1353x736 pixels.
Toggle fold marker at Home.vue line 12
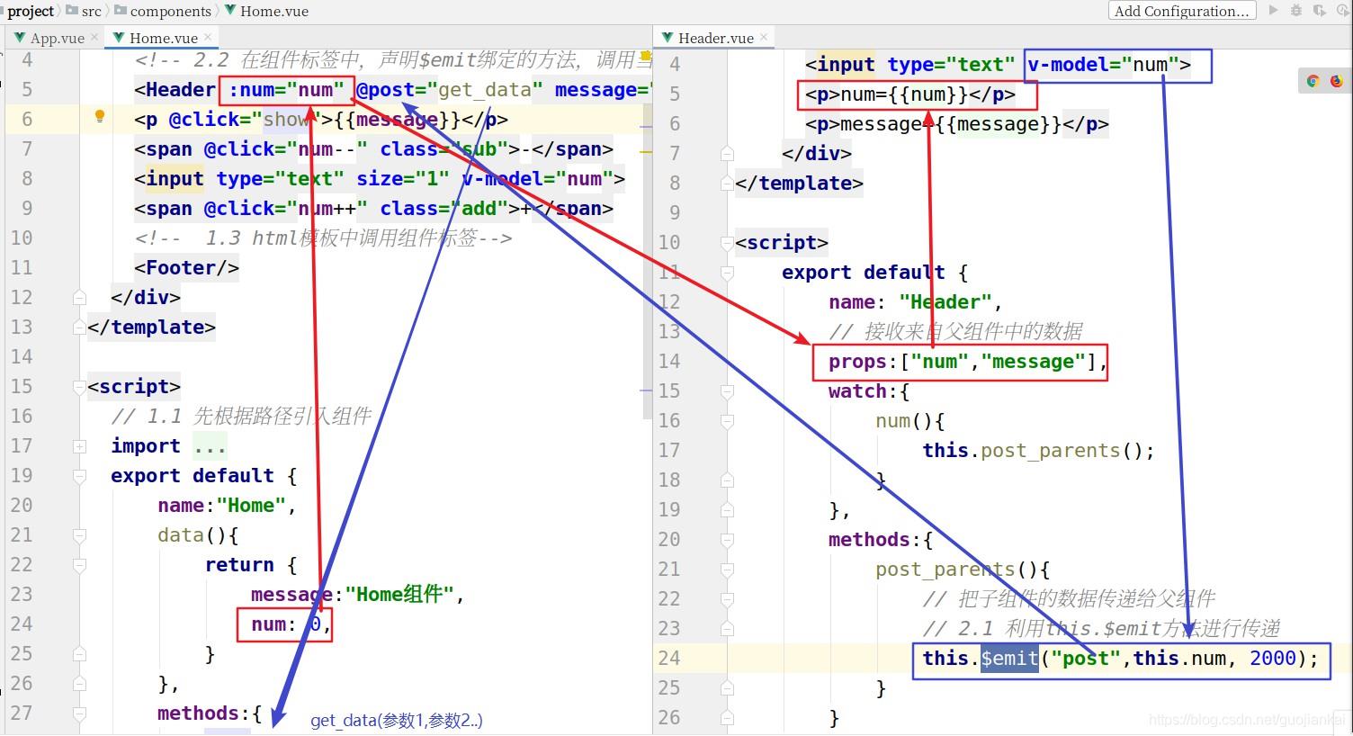tap(79, 298)
